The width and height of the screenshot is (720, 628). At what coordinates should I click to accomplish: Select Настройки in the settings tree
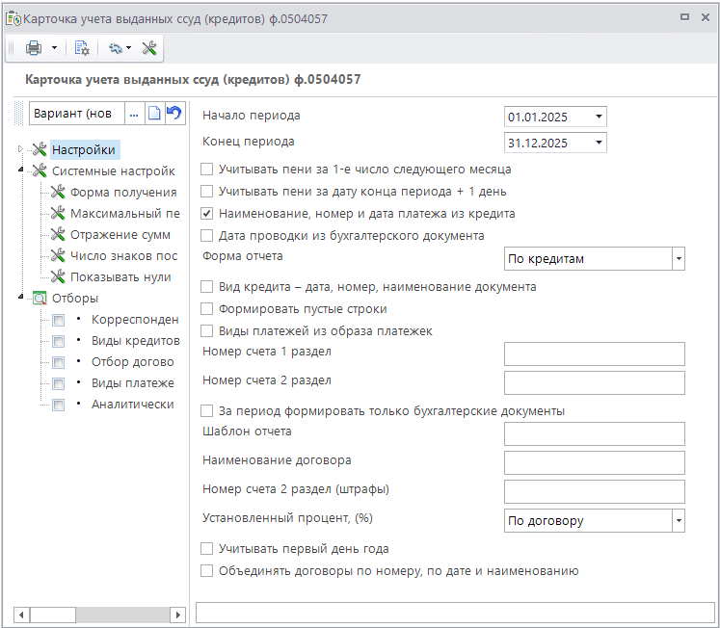(x=84, y=149)
